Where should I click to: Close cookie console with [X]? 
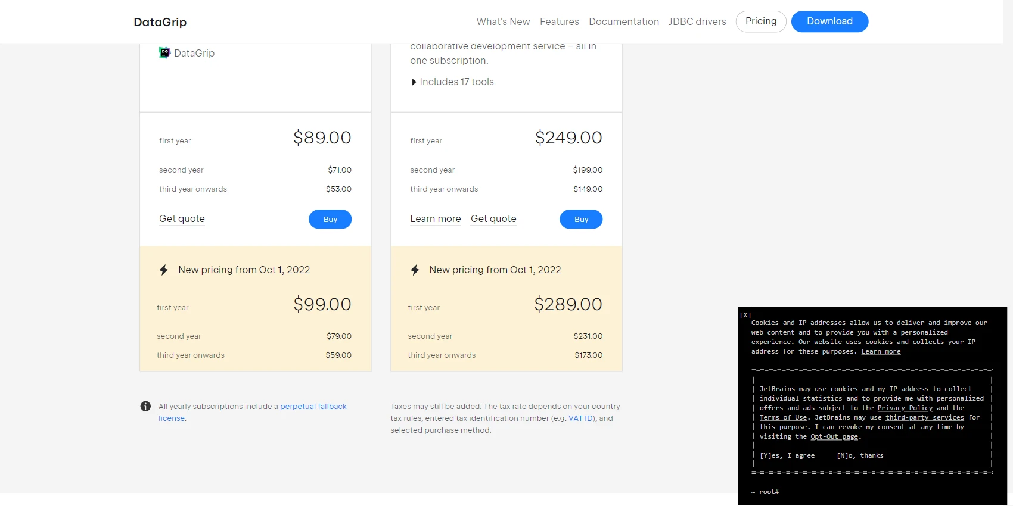[745, 315]
